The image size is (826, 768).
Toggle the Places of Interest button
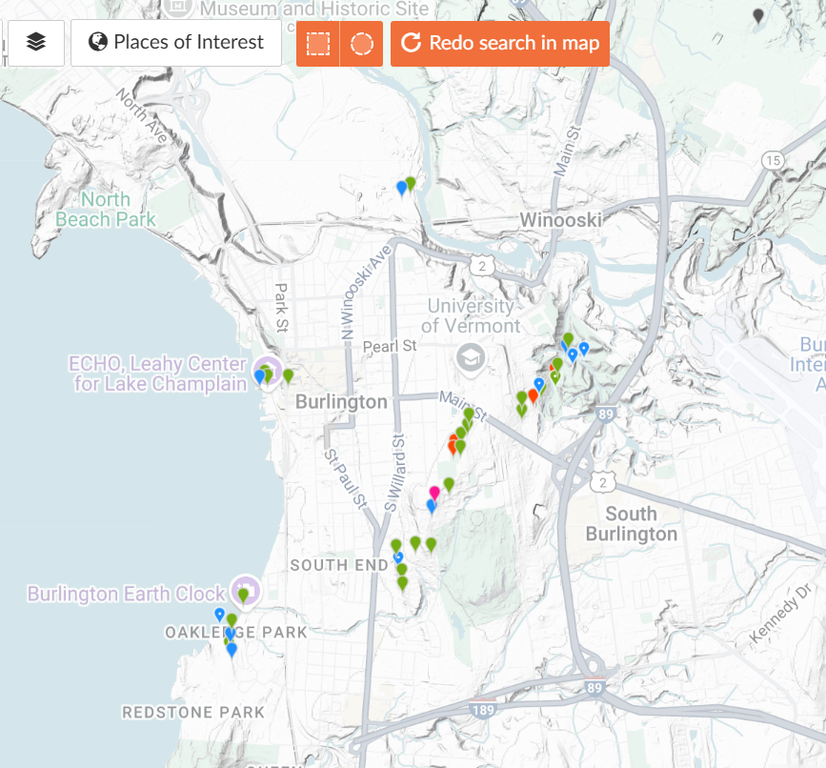click(x=176, y=43)
